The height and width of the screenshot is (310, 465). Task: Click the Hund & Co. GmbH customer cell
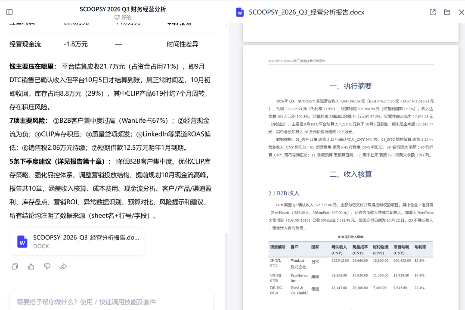click(299, 291)
